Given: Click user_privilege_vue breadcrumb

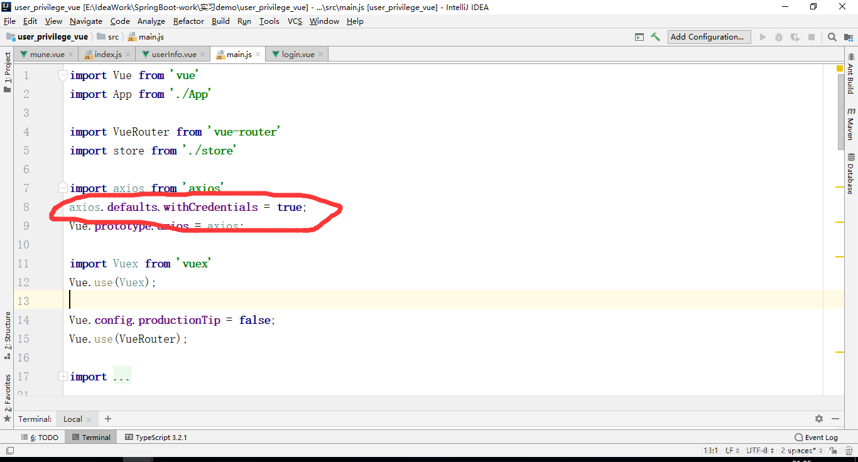Looking at the screenshot, I should [x=47, y=37].
